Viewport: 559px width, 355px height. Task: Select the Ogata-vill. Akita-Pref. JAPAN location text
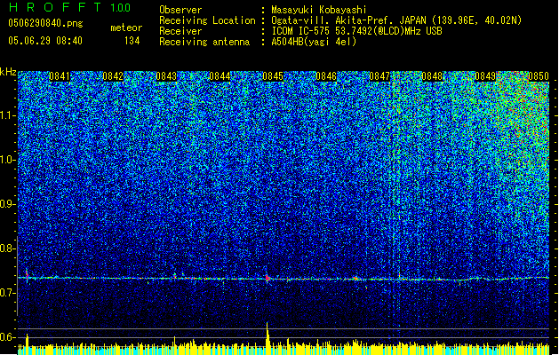point(396,20)
